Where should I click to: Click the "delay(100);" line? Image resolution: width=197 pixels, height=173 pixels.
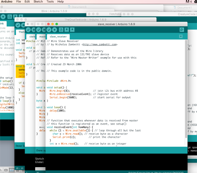pos(57,110)
